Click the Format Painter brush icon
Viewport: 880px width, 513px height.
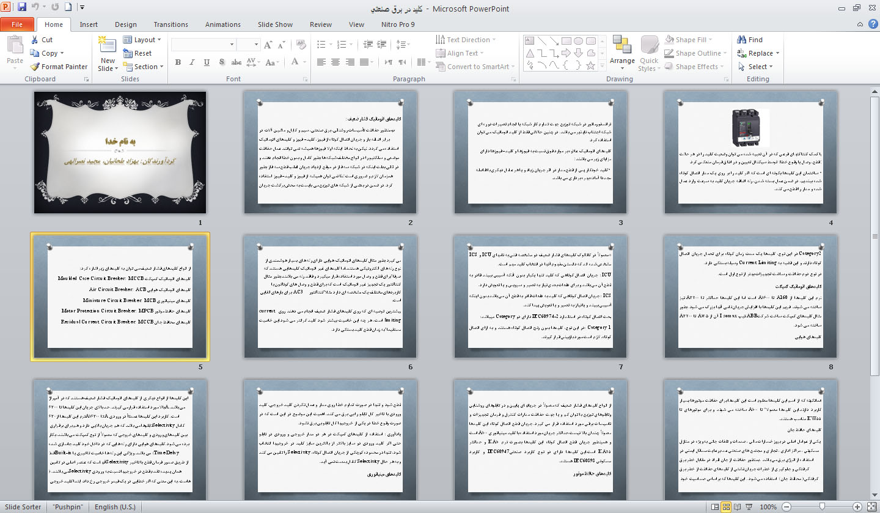(35, 67)
